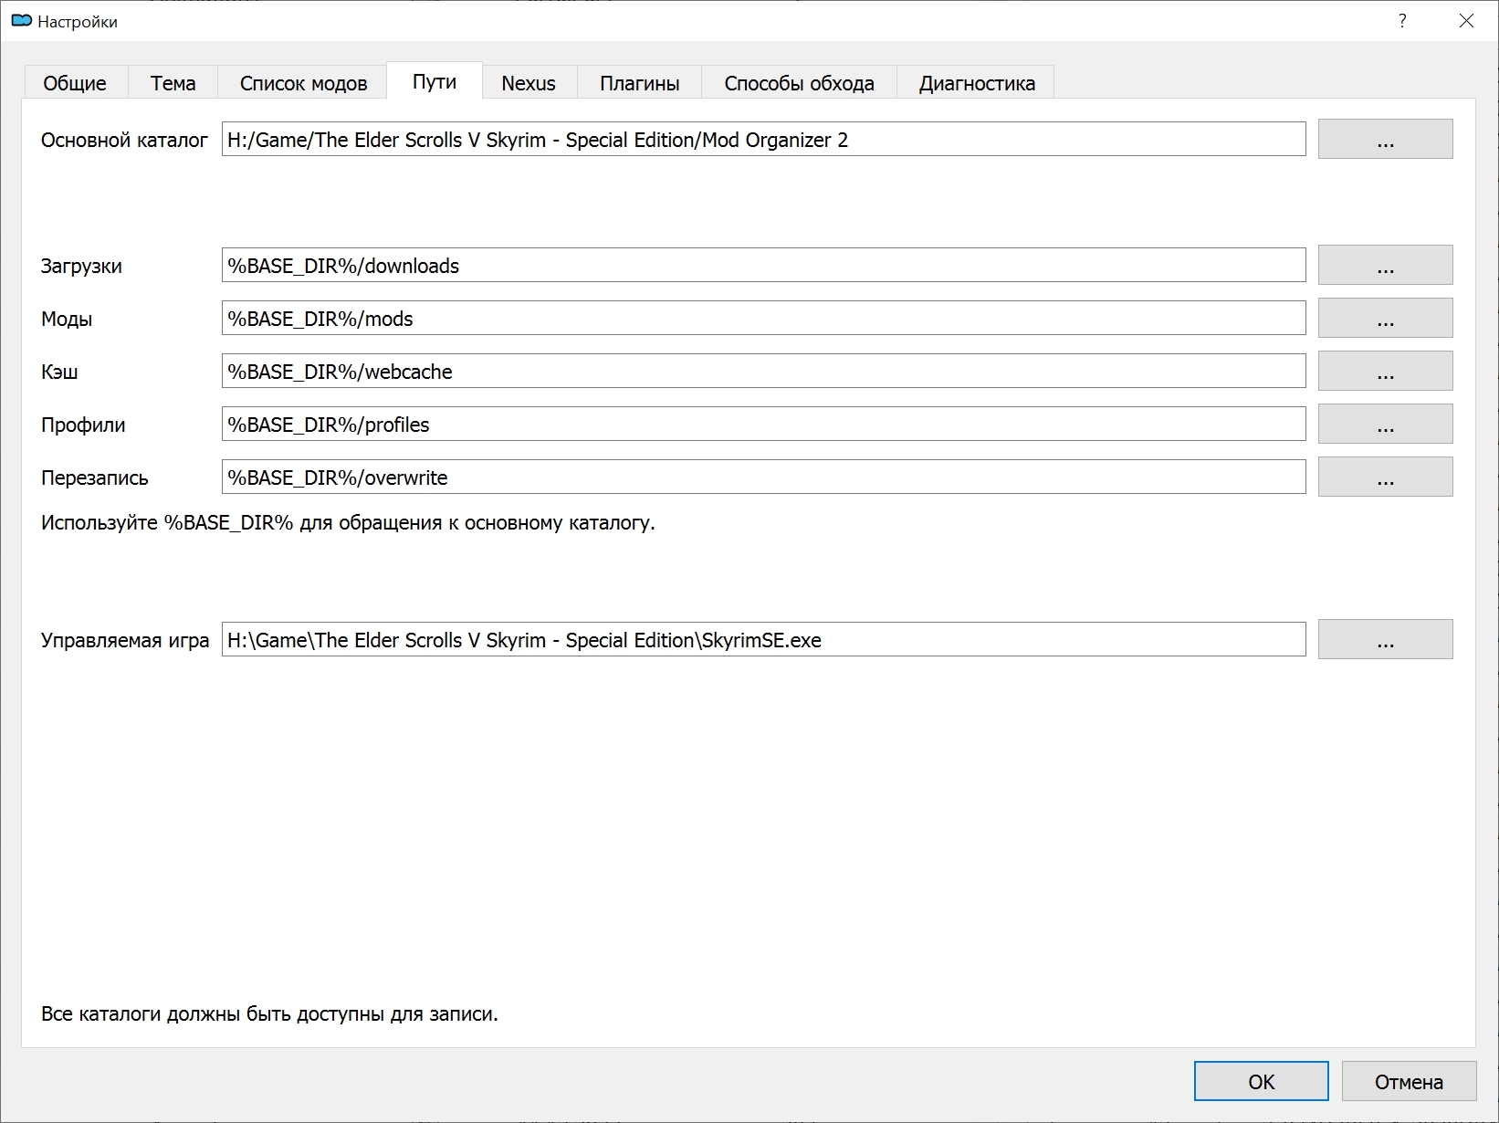Browse for Кэш folder

coord(1385,371)
